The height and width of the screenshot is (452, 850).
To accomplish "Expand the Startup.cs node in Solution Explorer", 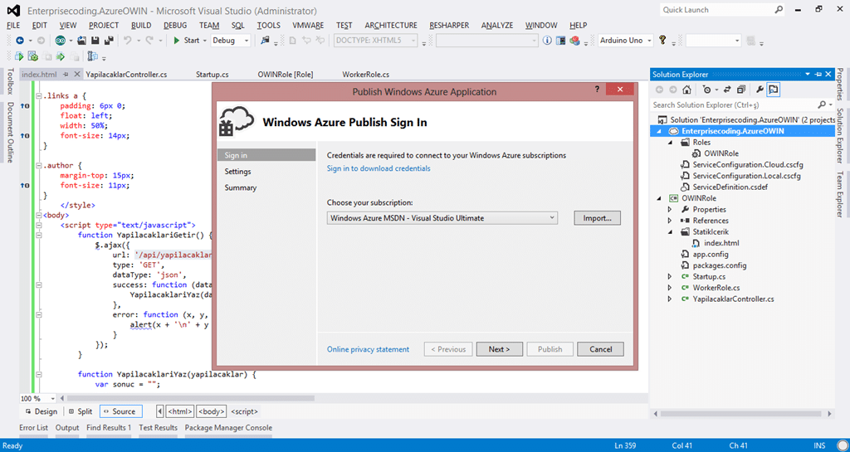I will 670,277.
